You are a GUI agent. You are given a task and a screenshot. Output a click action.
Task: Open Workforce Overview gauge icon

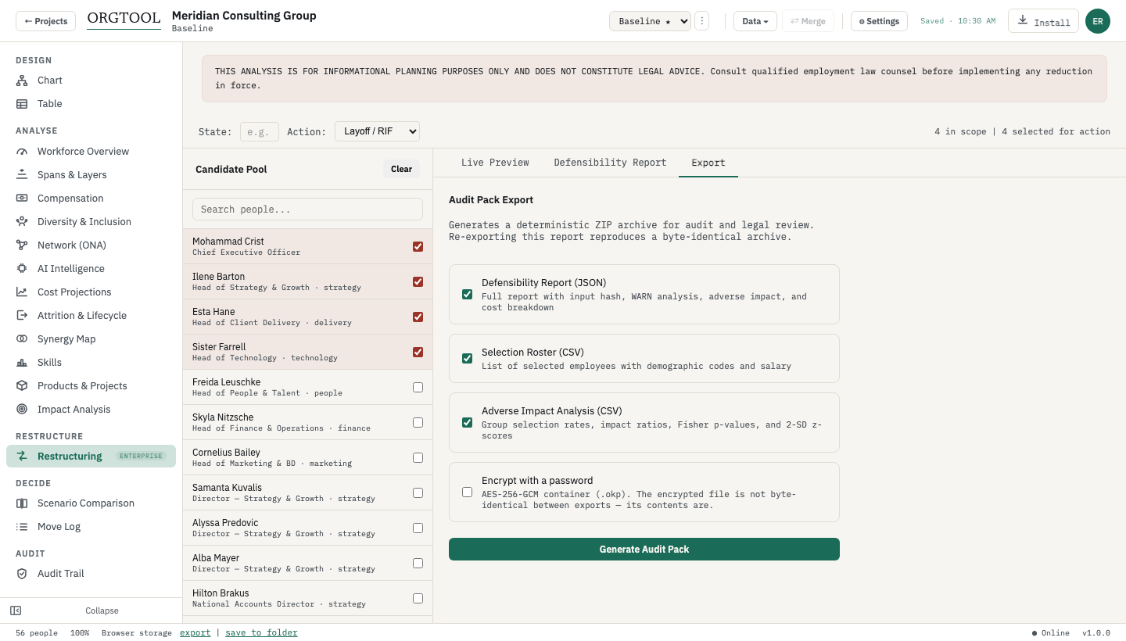[22, 152]
